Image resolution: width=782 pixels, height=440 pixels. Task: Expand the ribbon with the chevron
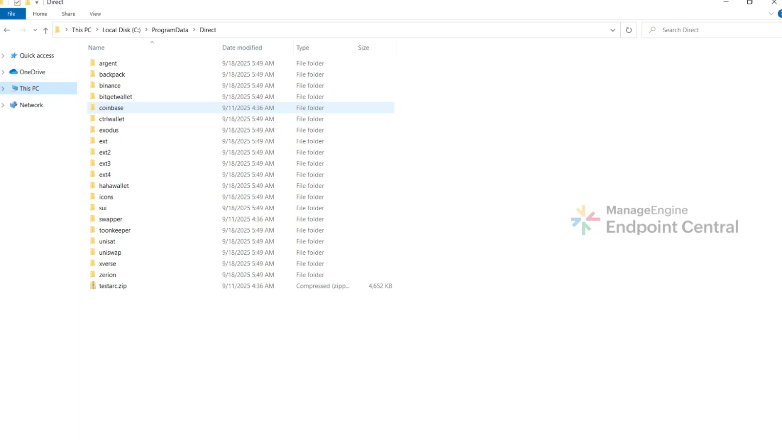(771, 14)
